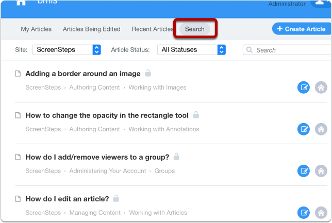
Task: Click lock icon beside 'How do I edit an article?'
Action: click(116, 198)
